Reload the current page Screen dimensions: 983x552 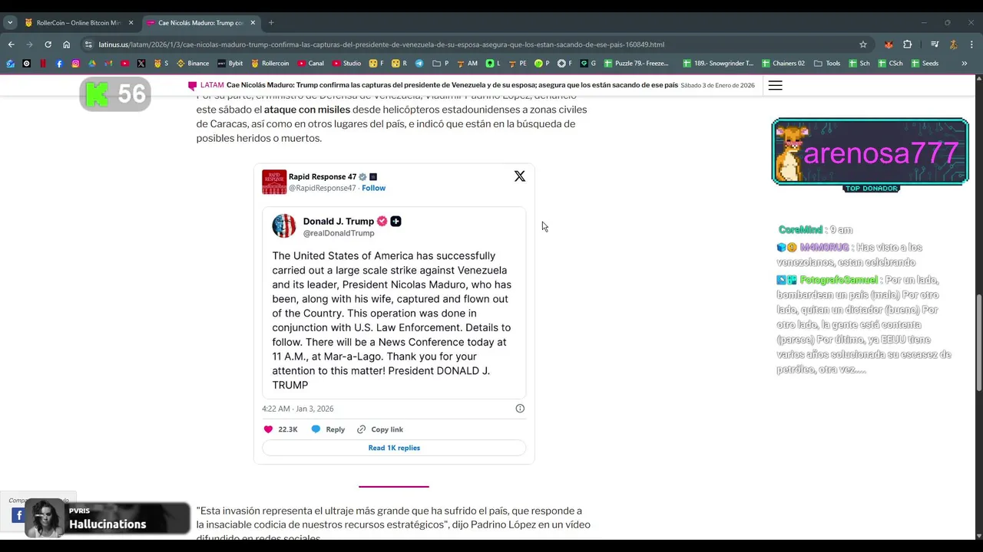(48, 44)
